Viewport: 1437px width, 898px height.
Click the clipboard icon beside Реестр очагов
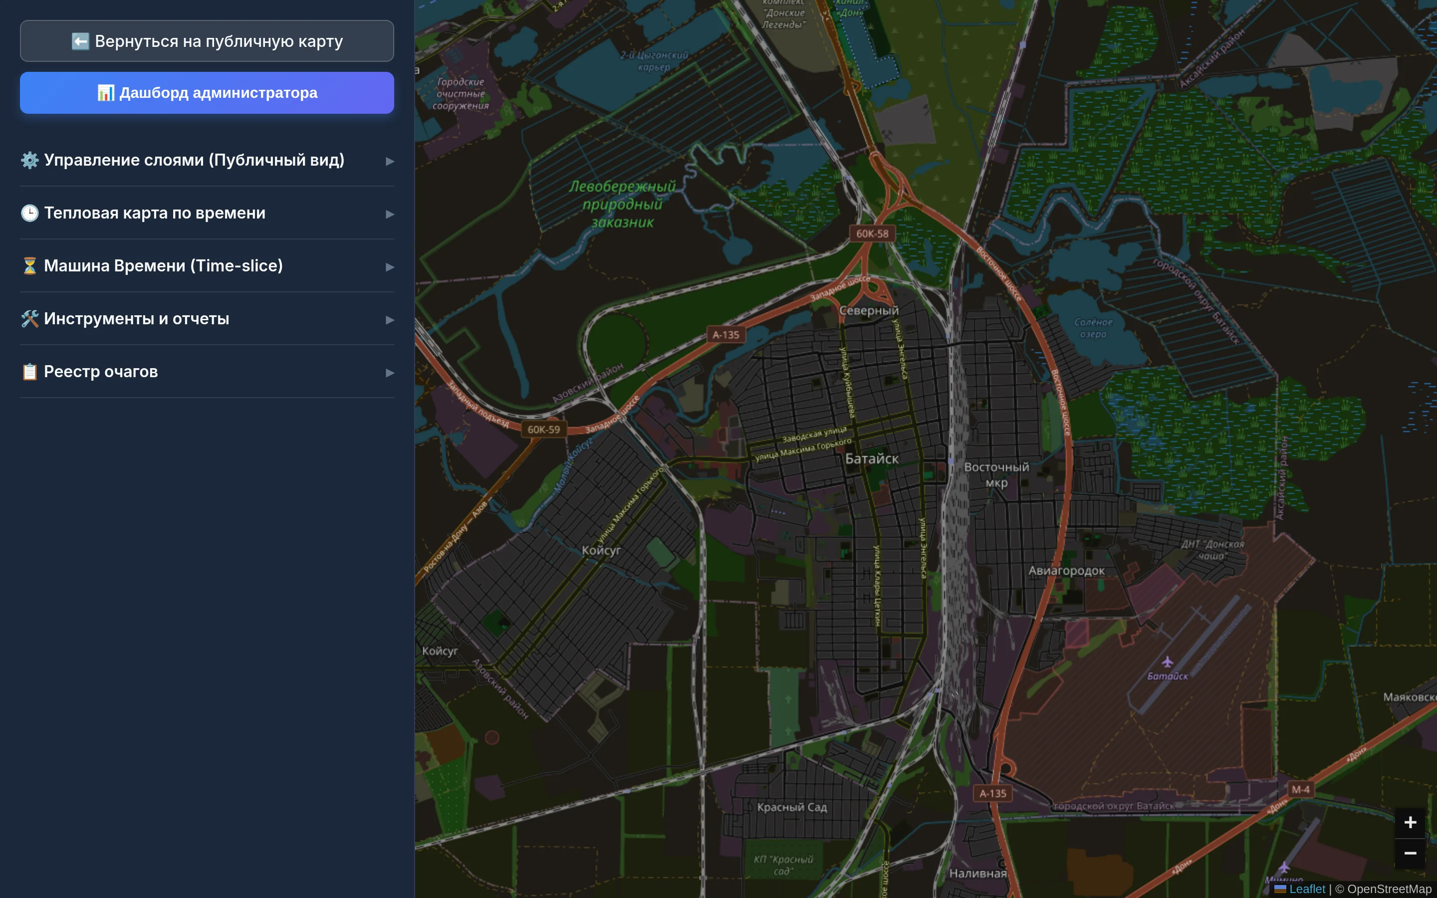pos(30,372)
